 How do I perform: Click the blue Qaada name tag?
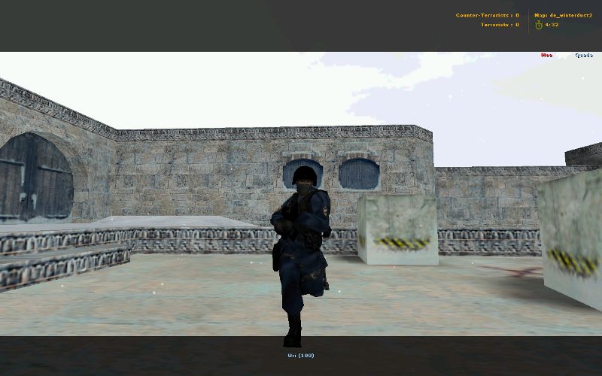coord(583,55)
